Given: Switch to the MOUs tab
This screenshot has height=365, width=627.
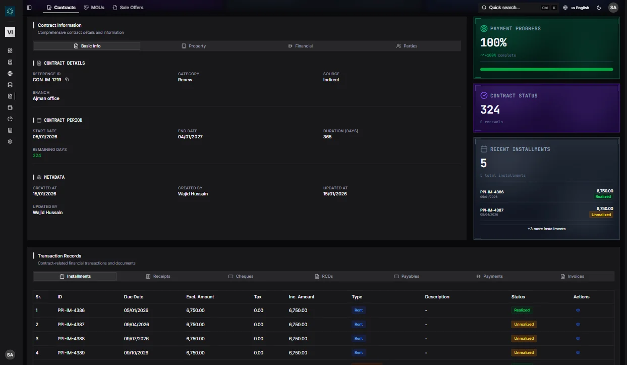Looking at the screenshot, I should [x=94, y=8].
